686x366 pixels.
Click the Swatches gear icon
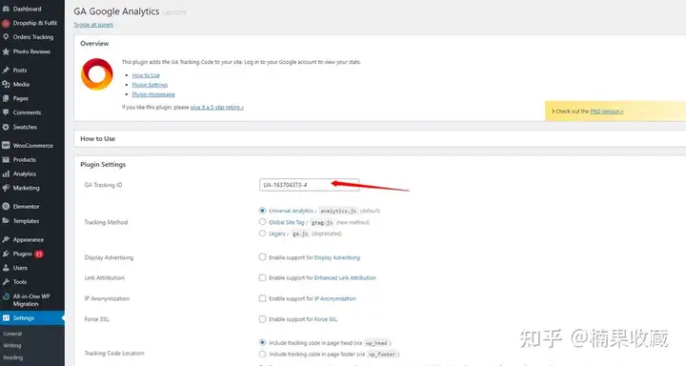6,127
